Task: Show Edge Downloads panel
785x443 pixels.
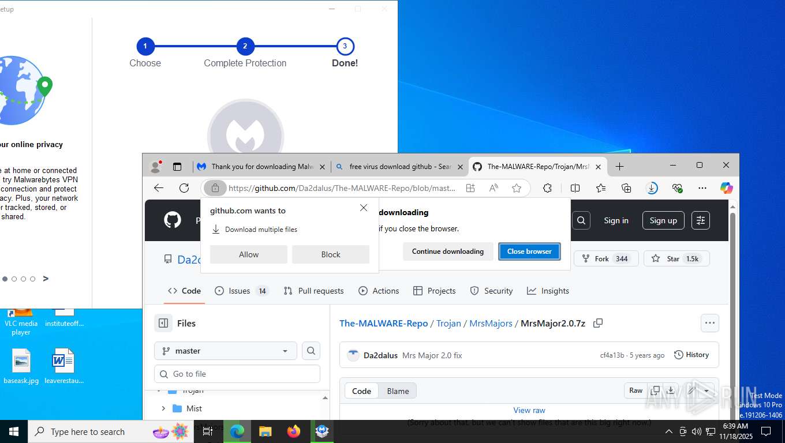Action: click(652, 188)
